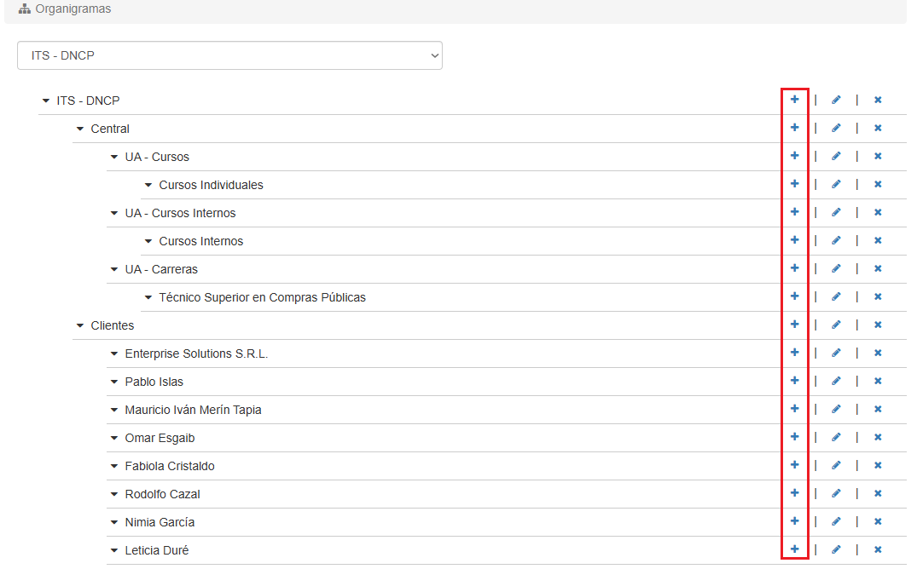
Task: Edit the Pablo Islas entry
Action: [x=836, y=381]
